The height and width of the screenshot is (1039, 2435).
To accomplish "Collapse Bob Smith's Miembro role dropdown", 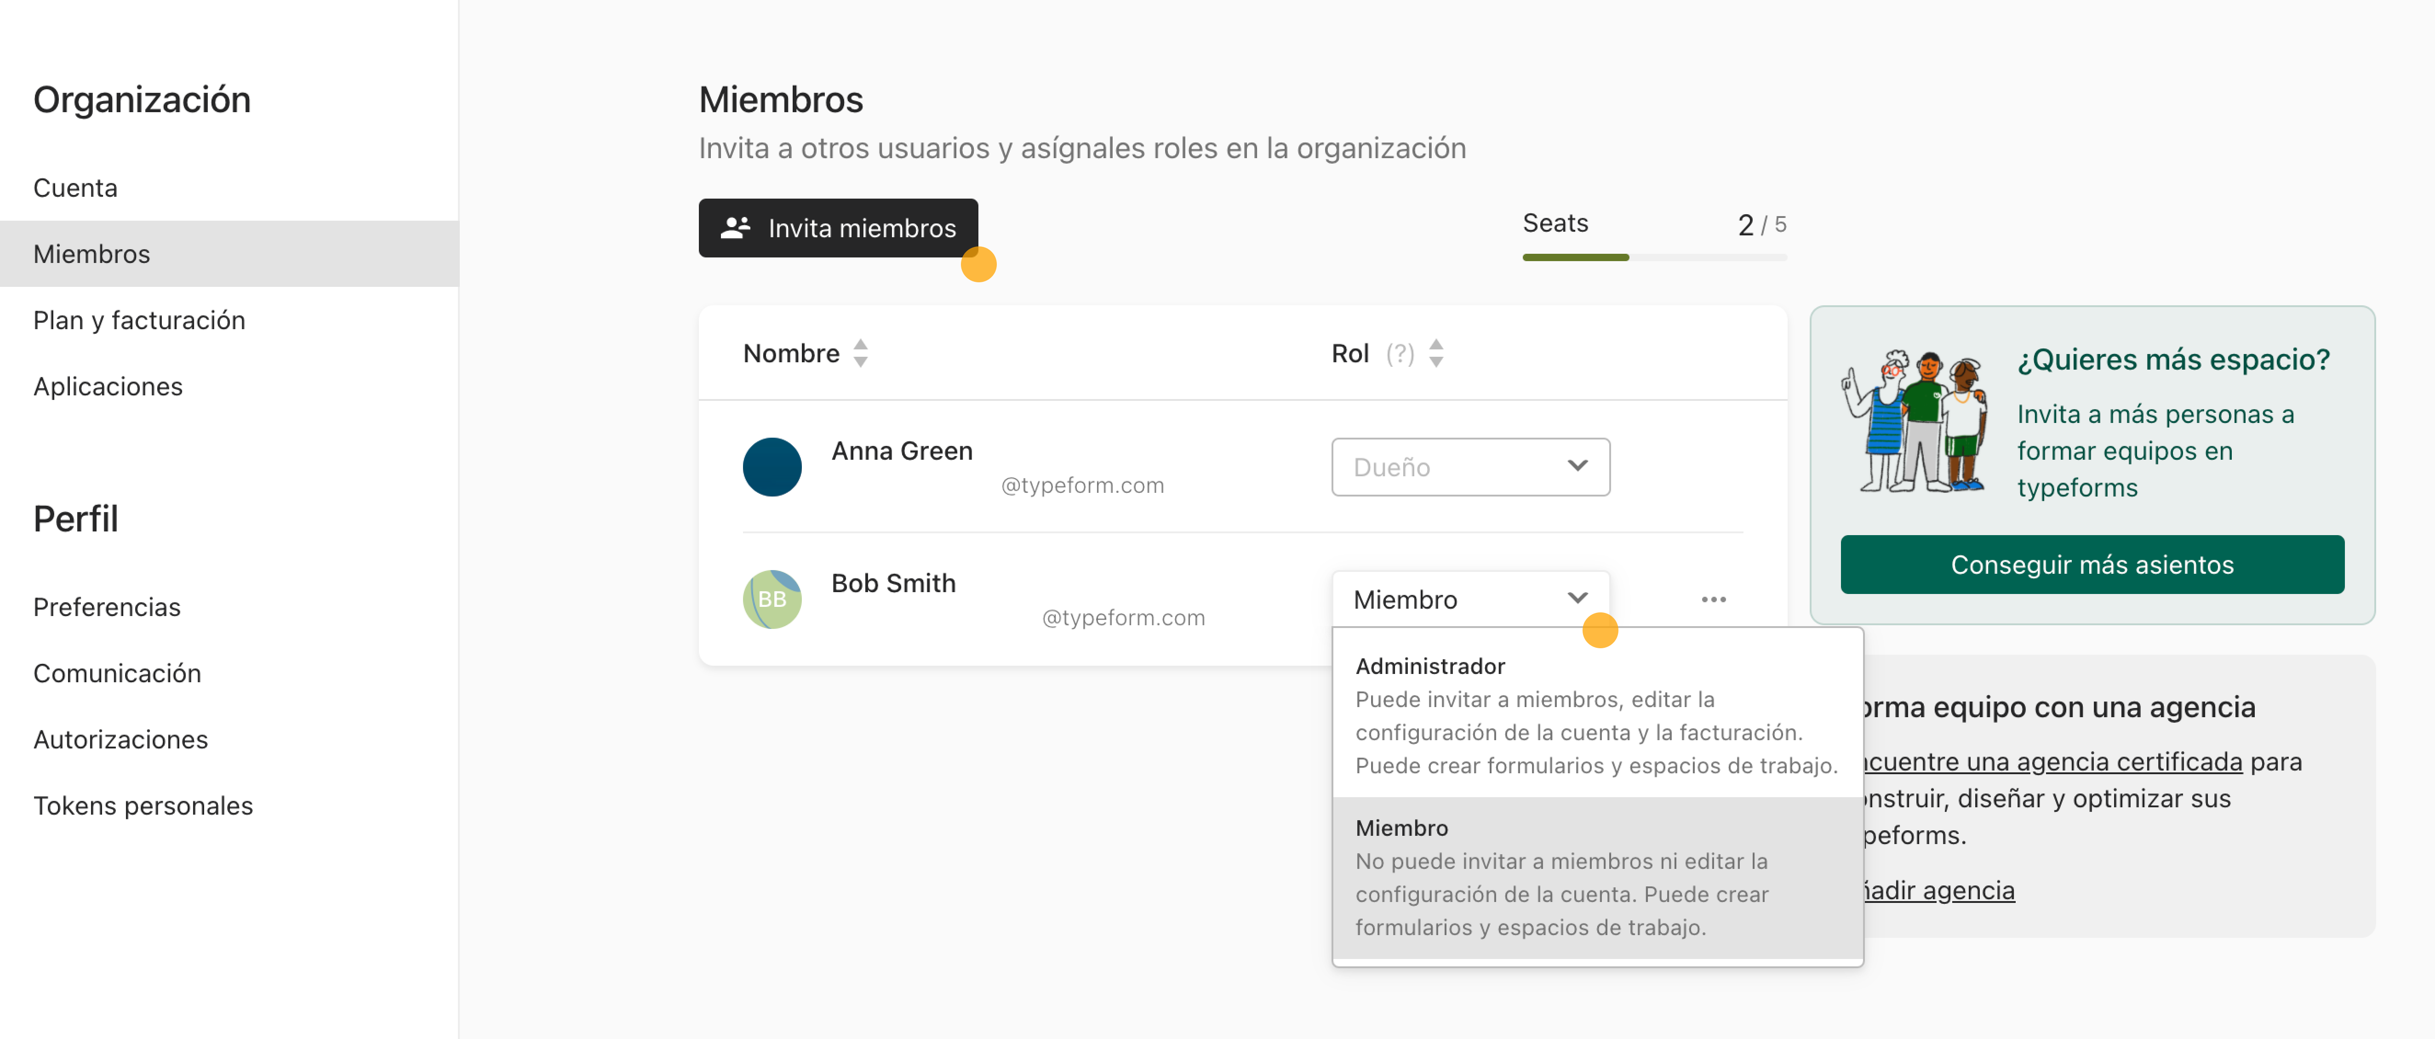I will [1470, 599].
